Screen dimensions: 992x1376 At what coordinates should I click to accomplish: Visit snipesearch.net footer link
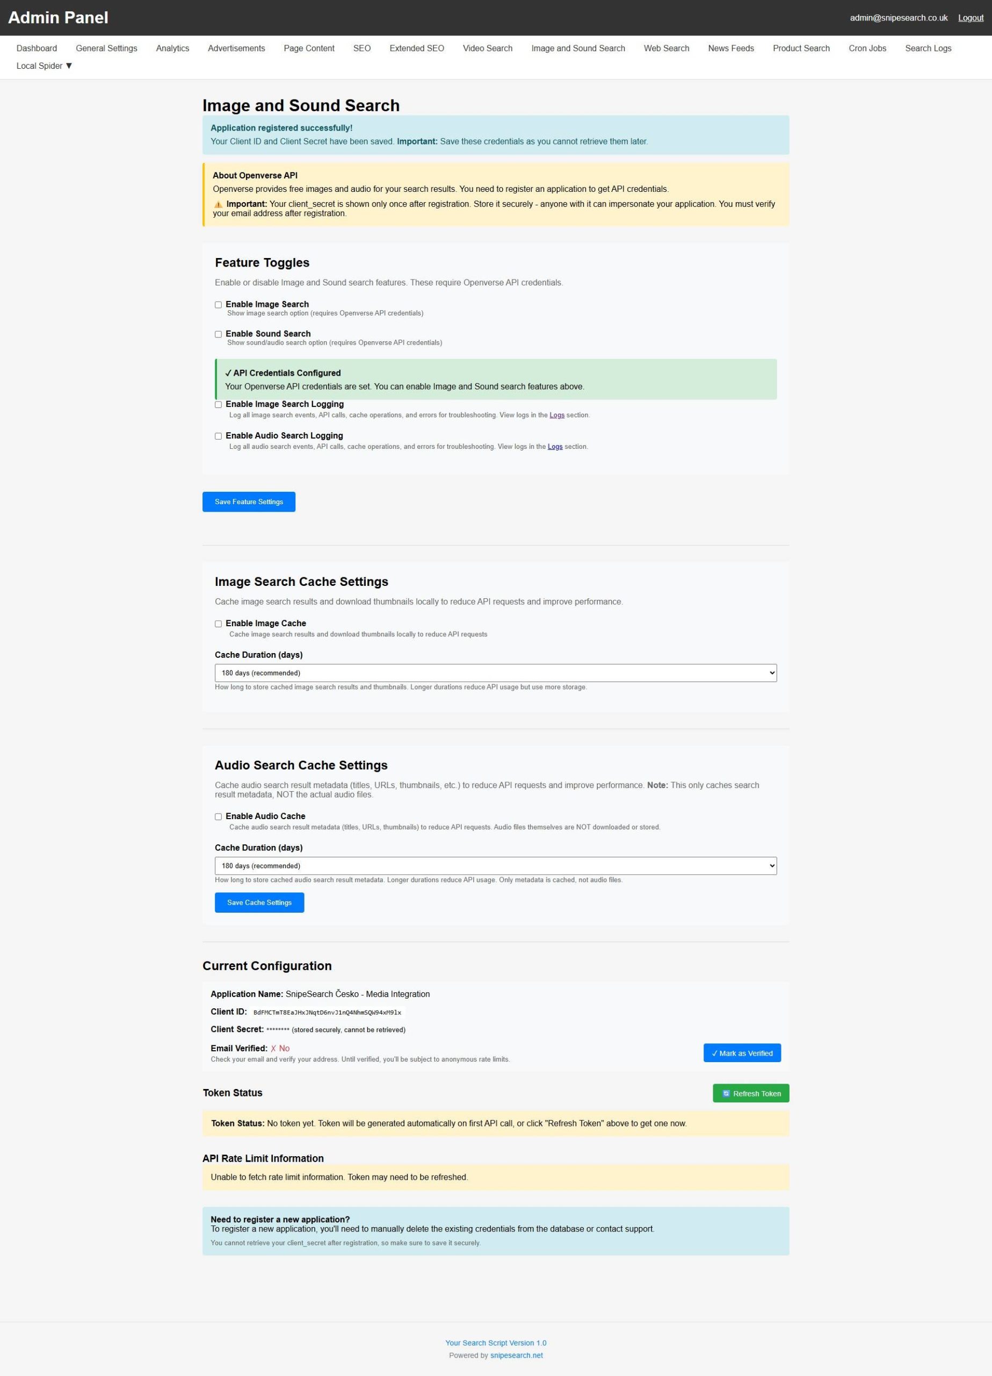click(516, 1356)
